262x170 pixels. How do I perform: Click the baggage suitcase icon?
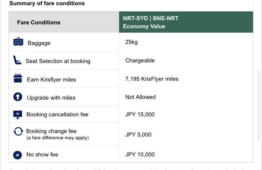click(x=18, y=42)
